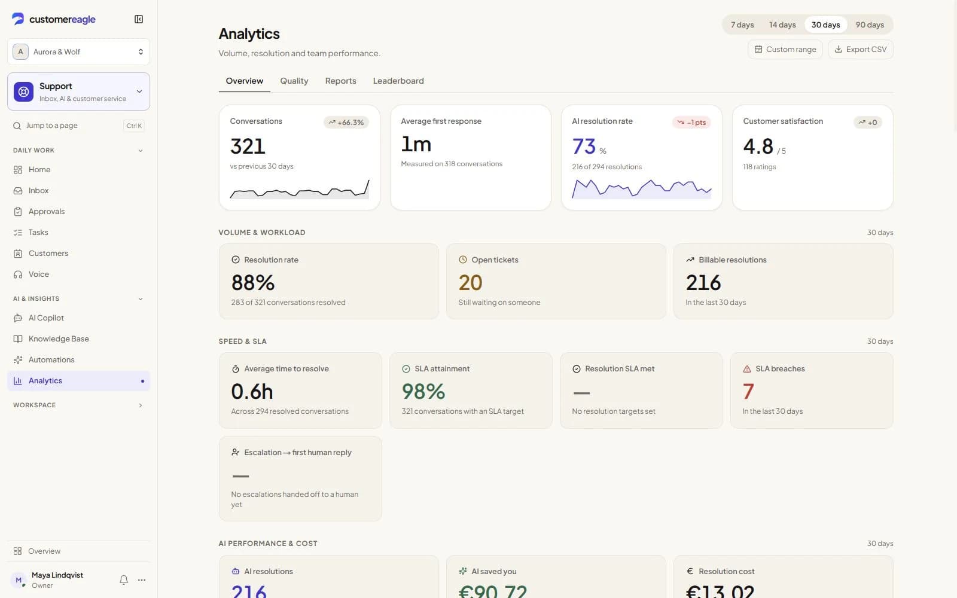Go to Tasks in sidebar
Viewport: 957px width, 598px height.
click(x=78, y=233)
